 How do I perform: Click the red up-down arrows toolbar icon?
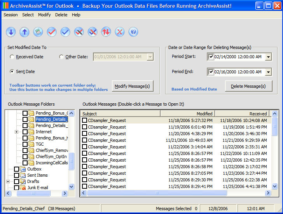point(106,32)
